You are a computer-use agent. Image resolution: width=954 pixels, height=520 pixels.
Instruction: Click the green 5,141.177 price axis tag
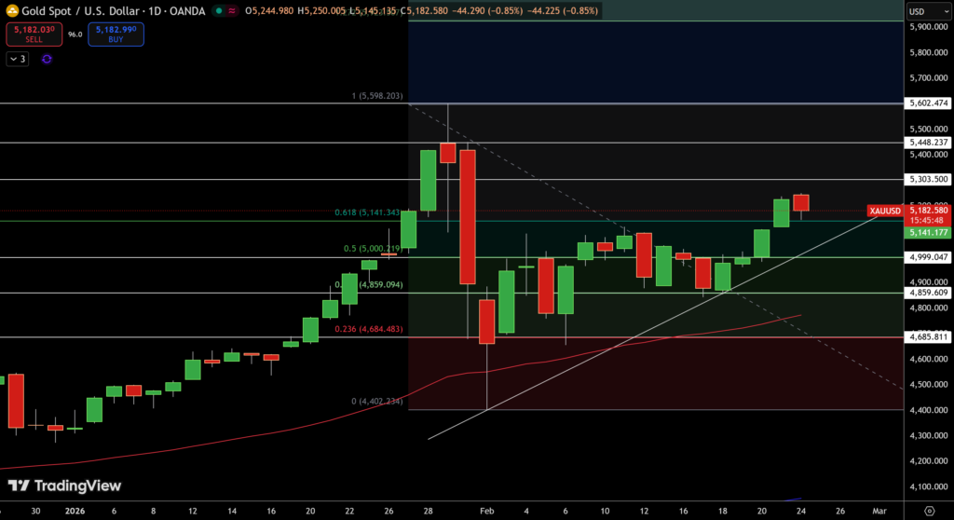pyautogui.click(x=928, y=232)
